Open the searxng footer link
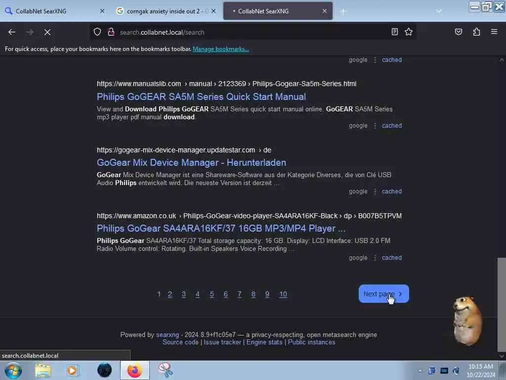Image resolution: width=506 pixels, height=380 pixels. tap(168, 335)
